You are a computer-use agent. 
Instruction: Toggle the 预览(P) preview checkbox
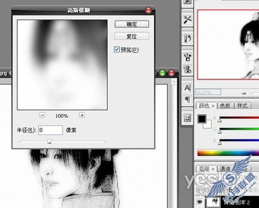pyautogui.click(x=117, y=50)
